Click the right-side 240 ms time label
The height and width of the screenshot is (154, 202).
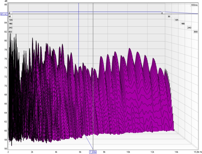(189, 28)
